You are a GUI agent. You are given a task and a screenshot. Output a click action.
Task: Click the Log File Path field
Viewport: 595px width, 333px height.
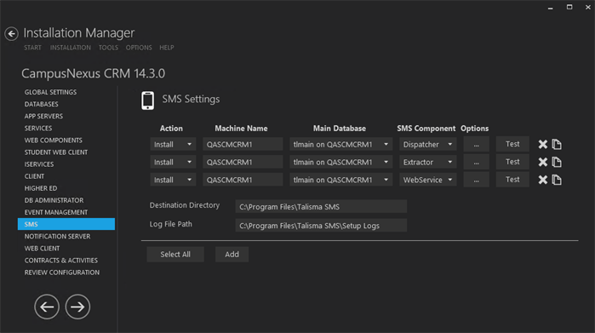pyautogui.click(x=321, y=226)
